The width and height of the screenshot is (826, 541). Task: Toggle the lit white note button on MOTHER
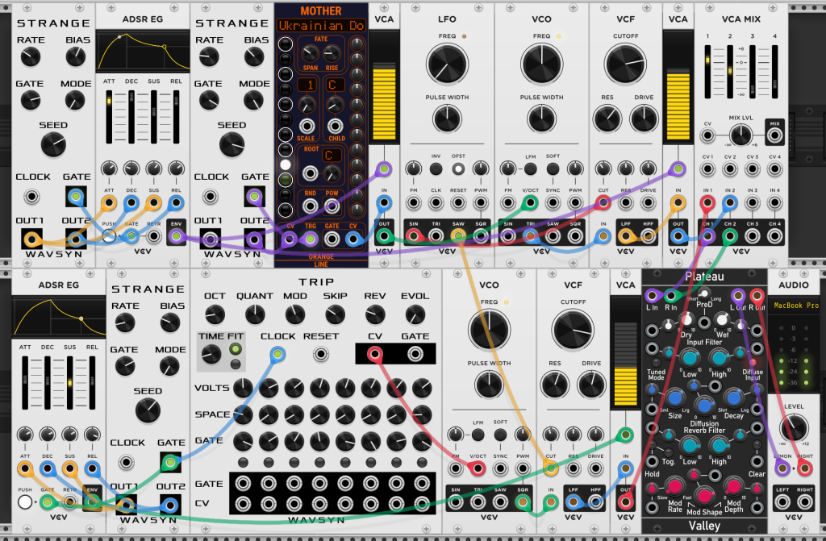pyautogui.click(x=285, y=165)
